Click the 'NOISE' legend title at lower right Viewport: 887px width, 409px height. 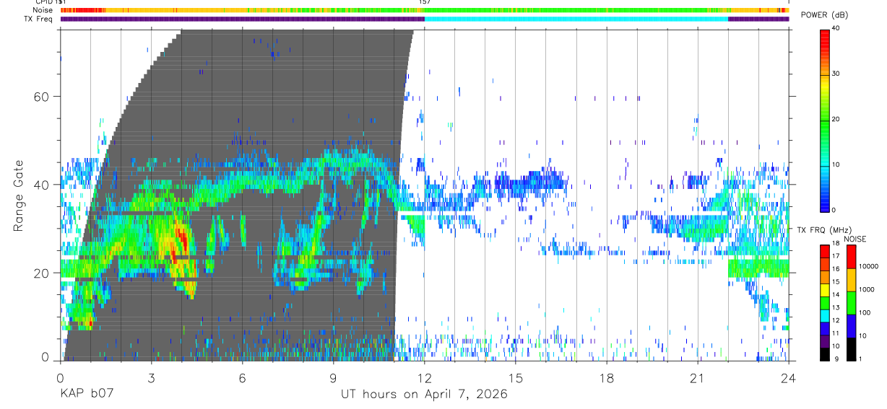coord(854,239)
